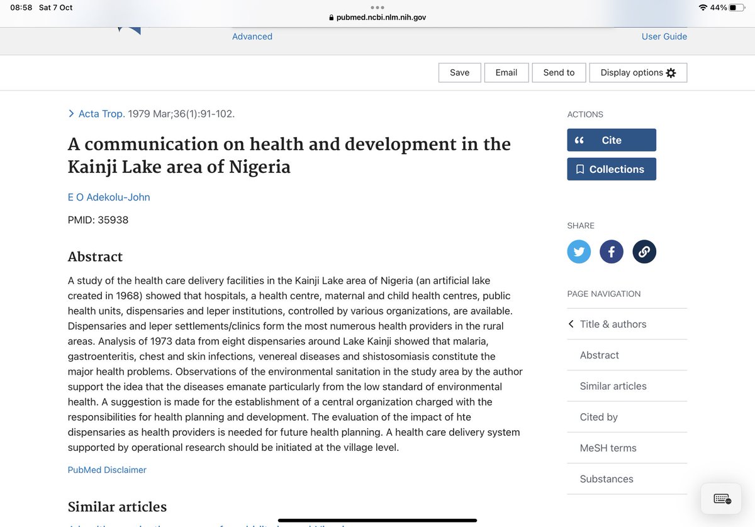
Task: Open the Display options menu
Action: click(638, 72)
